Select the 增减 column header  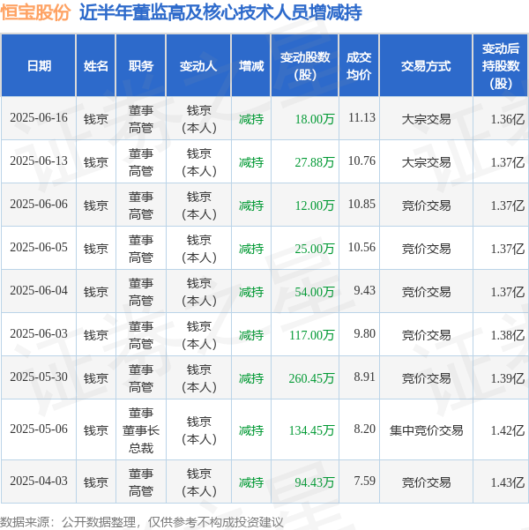pyautogui.click(x=250, y=65)
